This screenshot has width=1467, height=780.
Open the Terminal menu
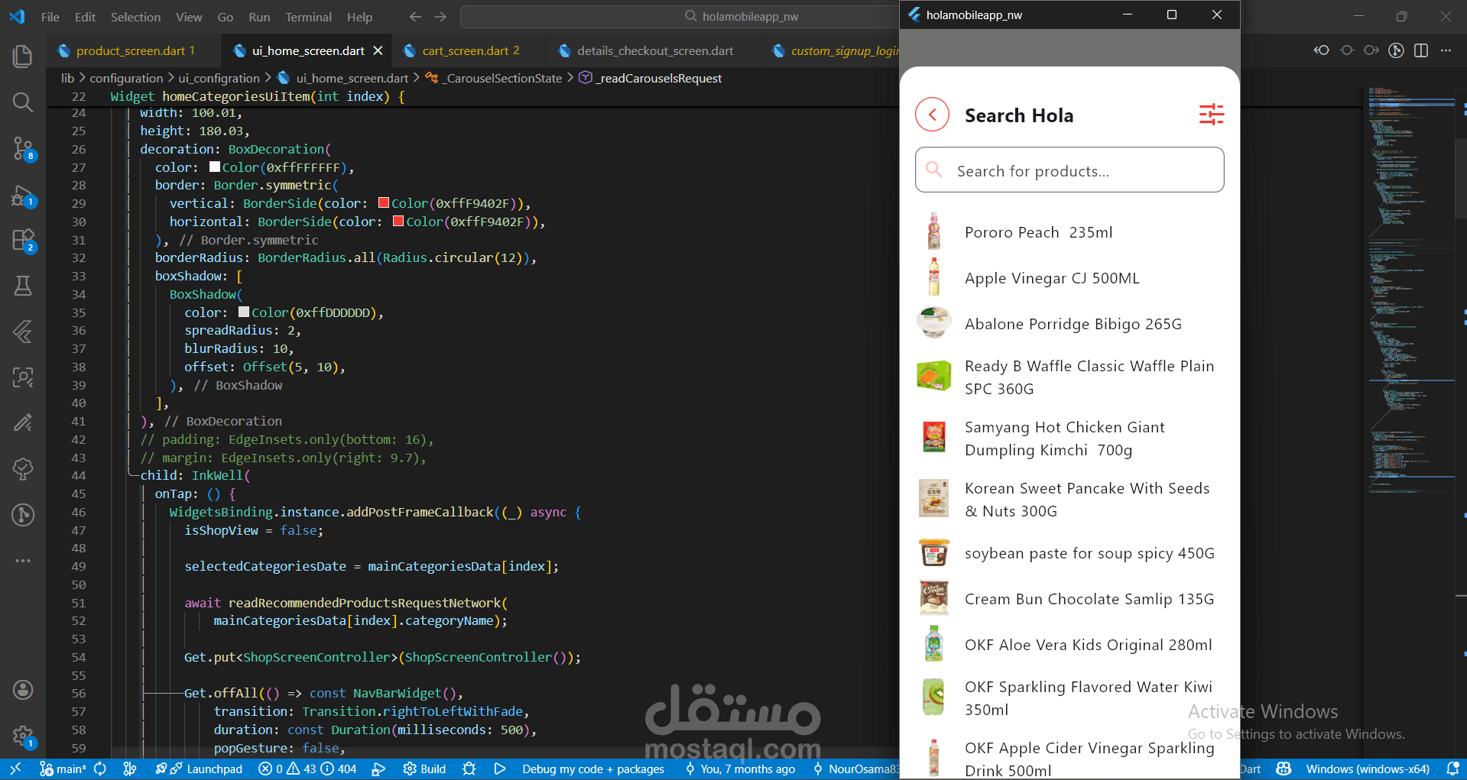(308, 17)
